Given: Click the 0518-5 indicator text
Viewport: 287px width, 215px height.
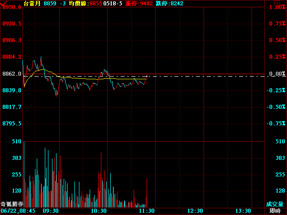Looking at the screenshot, I should tap(113, 3).
